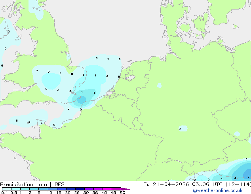The height and width of the screenshot is (194, 251).
Task: Click the 0.5–1 mm legend swatch
Action: tap(16, 189)
